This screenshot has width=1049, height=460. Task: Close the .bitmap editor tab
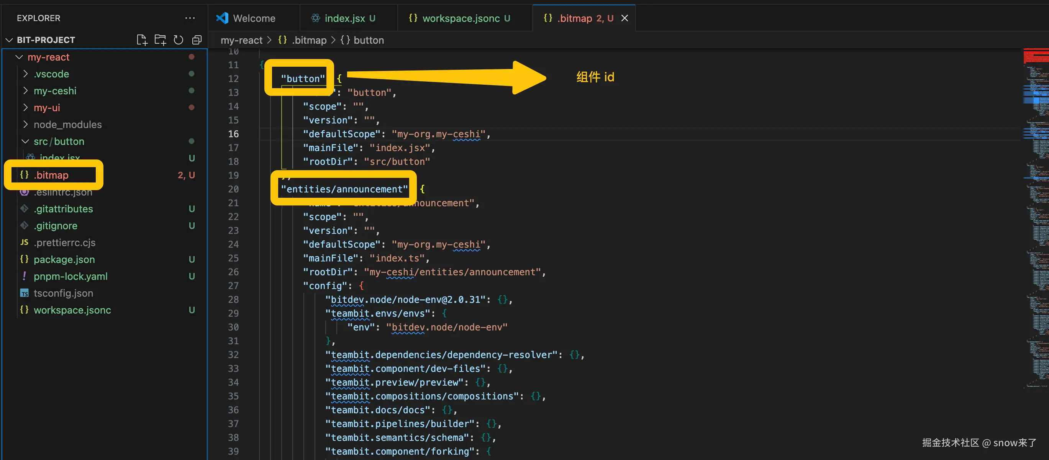(x=624, y=18)
